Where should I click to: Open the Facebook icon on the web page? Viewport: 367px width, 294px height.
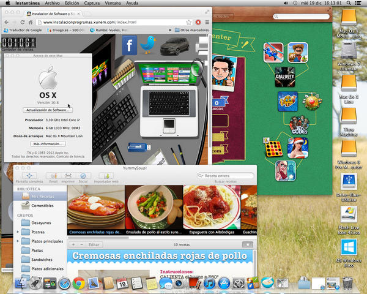tap(130, 45)
